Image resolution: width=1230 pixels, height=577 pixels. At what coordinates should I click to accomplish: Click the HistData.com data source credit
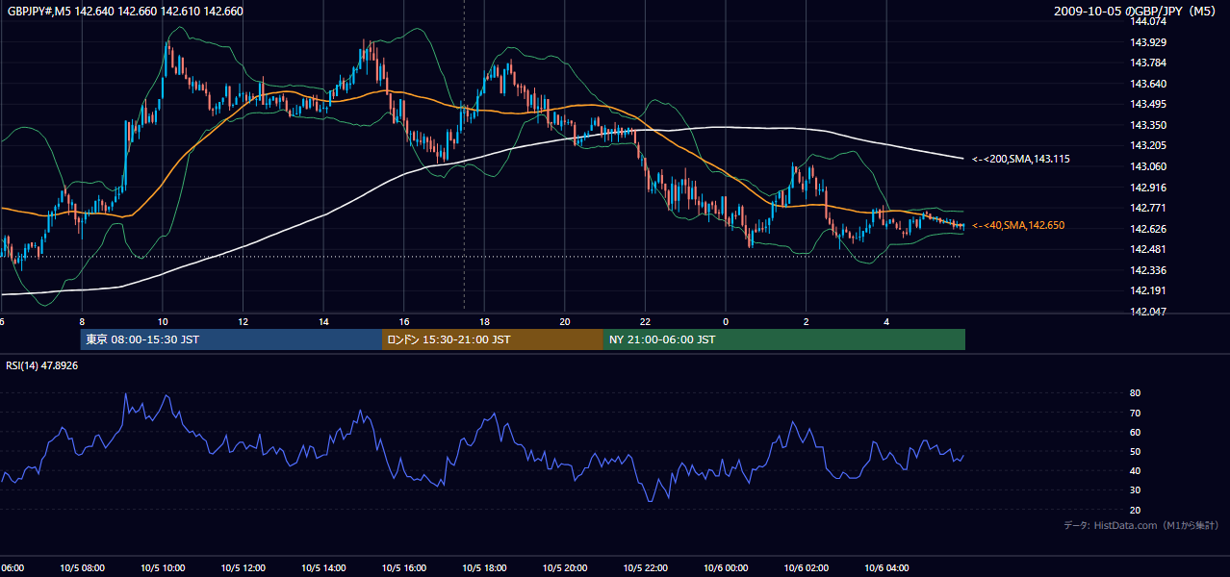click(x=1141, y=525)
